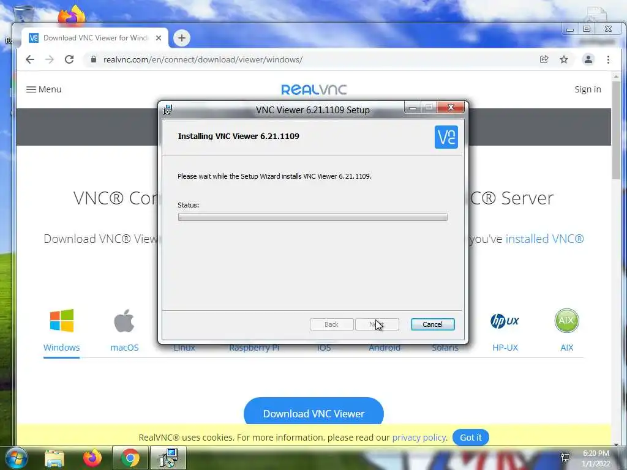Click the Chrome forward arrow
The image size is (627, 470).
50,59
